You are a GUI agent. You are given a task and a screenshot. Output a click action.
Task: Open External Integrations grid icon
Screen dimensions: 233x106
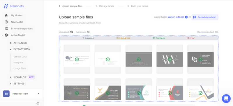(x=6, y=29)
